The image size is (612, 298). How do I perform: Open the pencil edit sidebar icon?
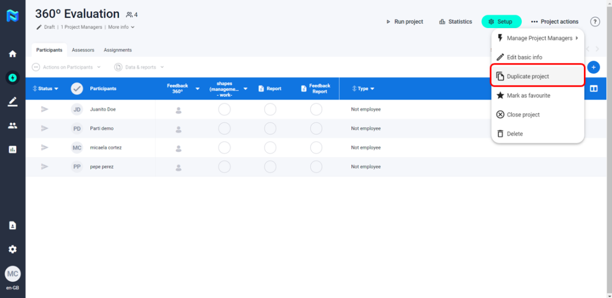pyautogui.click(x=13, y=102)
